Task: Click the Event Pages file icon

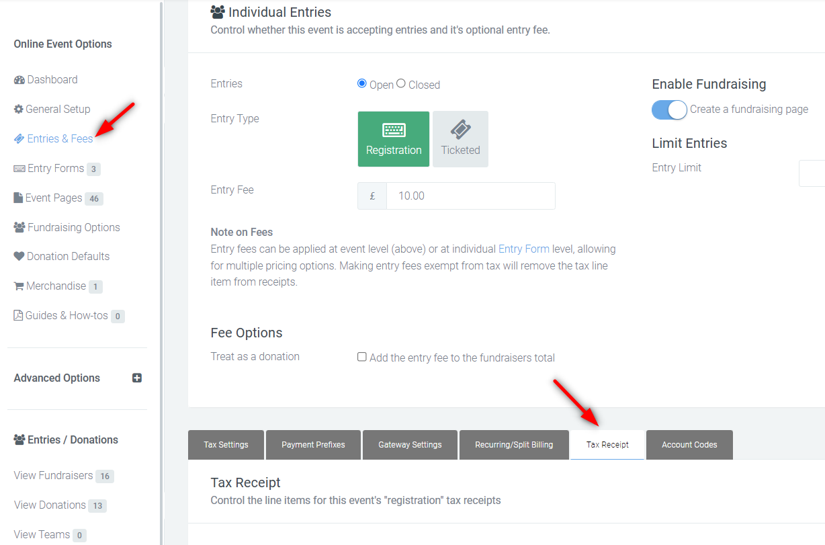Action: (19, 198)
